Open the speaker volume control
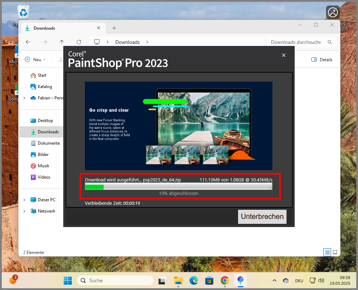 321,280
